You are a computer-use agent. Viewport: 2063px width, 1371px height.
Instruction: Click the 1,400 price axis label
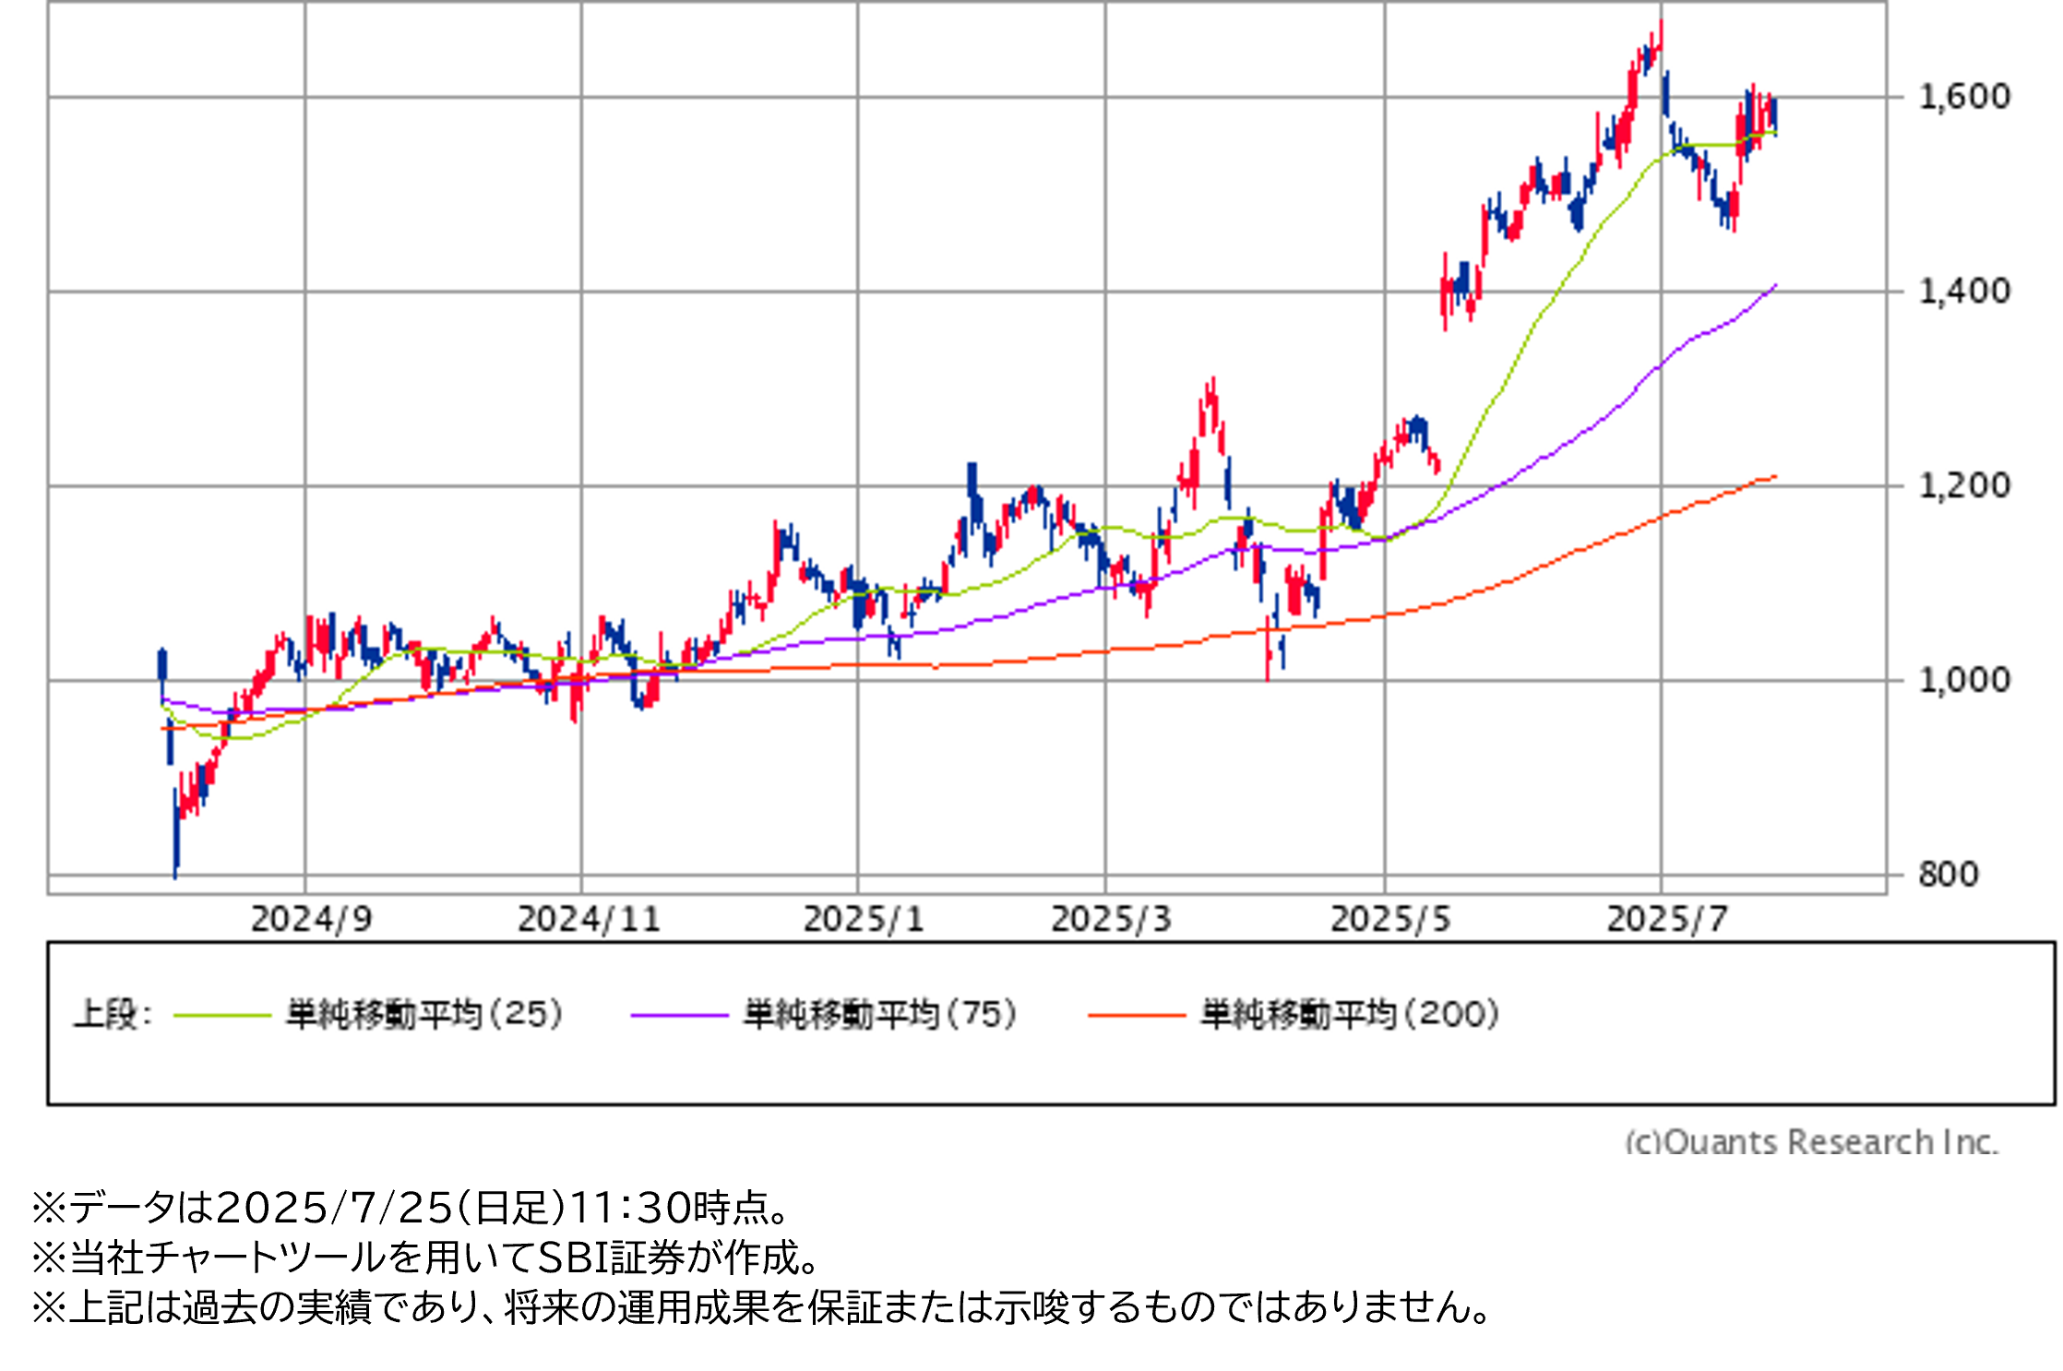coord(1963,292)
